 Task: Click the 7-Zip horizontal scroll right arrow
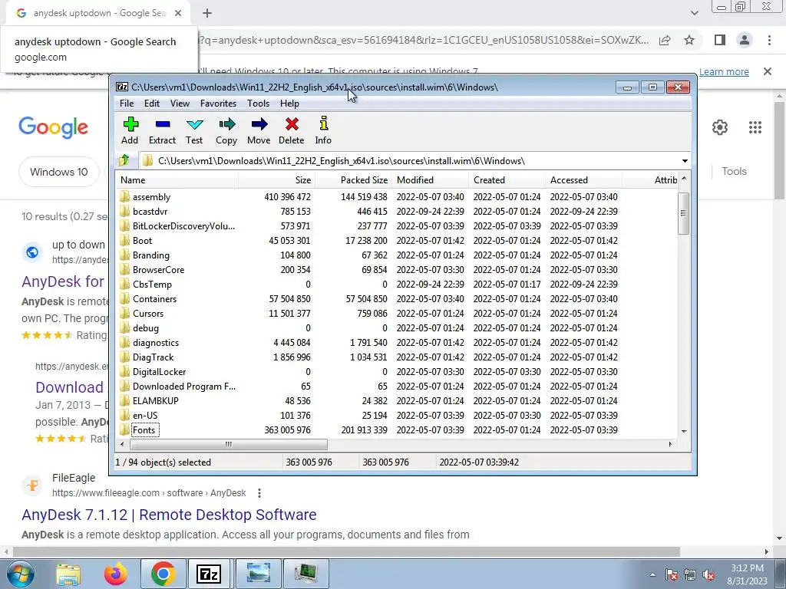coord(670,444)
